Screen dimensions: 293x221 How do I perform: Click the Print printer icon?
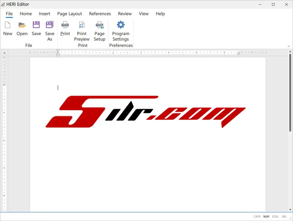click(65, 25)
